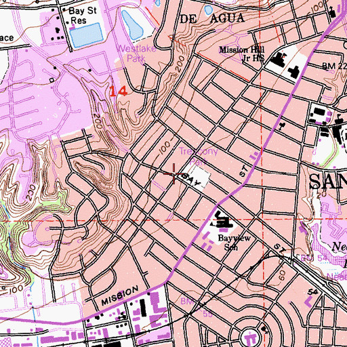Click the spot elevation '54' near railroad

(x=313, y=292)
